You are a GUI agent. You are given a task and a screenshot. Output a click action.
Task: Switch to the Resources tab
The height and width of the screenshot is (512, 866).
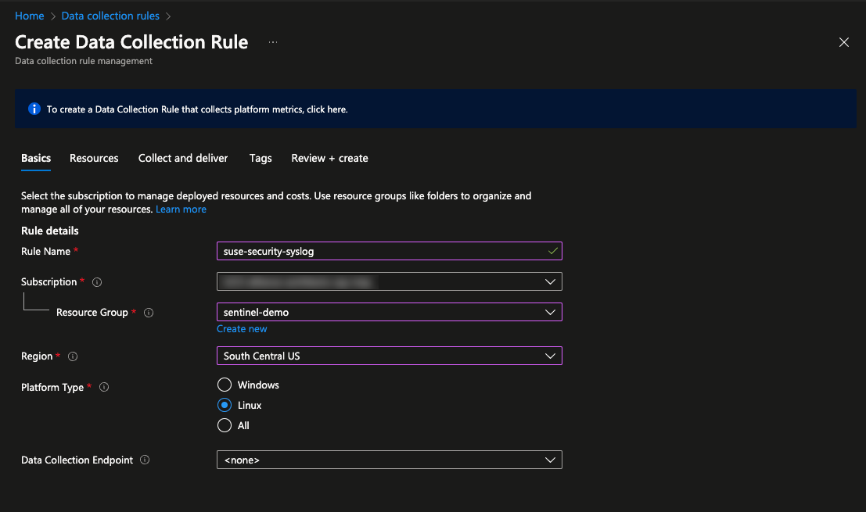click(x=93, y=158)
